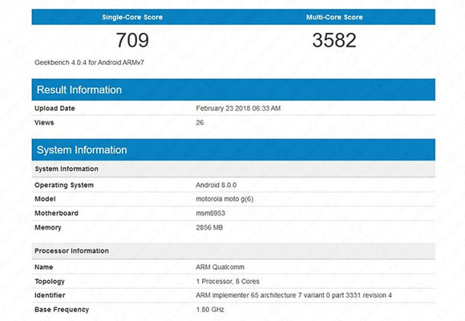This screenshot has height=321, width=465.
Task: Select the Upload Date row label
Action: (55, 108)
